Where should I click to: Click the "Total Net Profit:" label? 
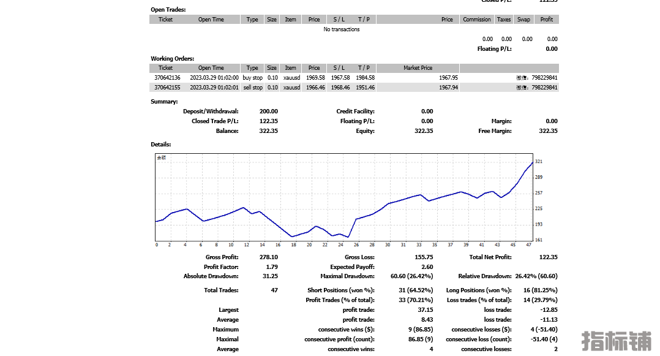click(490, 257)
